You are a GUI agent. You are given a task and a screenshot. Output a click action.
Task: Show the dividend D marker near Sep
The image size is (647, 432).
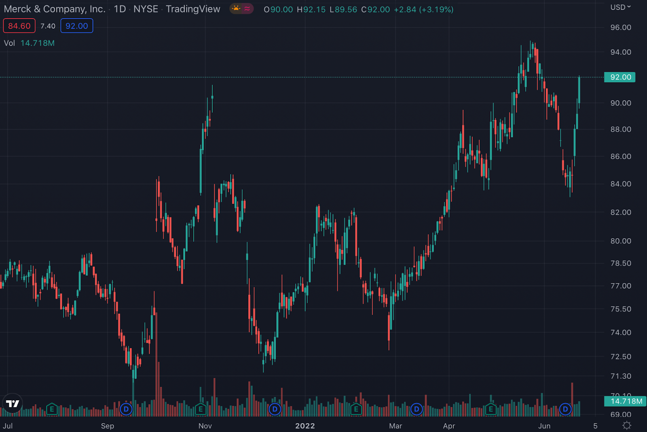(x=126, y=409)
